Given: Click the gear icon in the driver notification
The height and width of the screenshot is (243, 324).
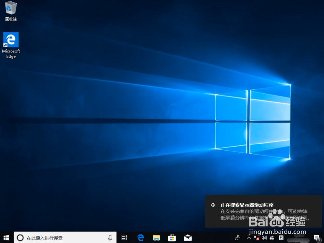Looking at the screenshot, I should tap(213, 205).
